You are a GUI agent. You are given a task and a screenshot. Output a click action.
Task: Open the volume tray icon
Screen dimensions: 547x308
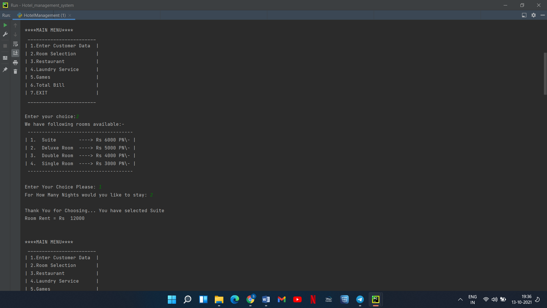pos(494,299)
